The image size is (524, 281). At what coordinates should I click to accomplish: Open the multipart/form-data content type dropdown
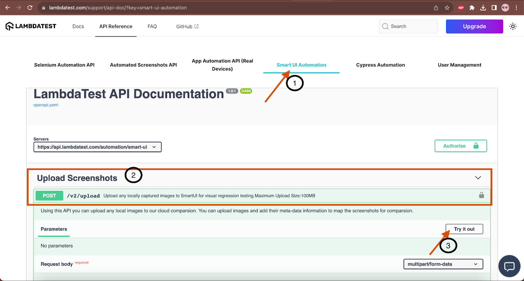click(x=443, y=264)
